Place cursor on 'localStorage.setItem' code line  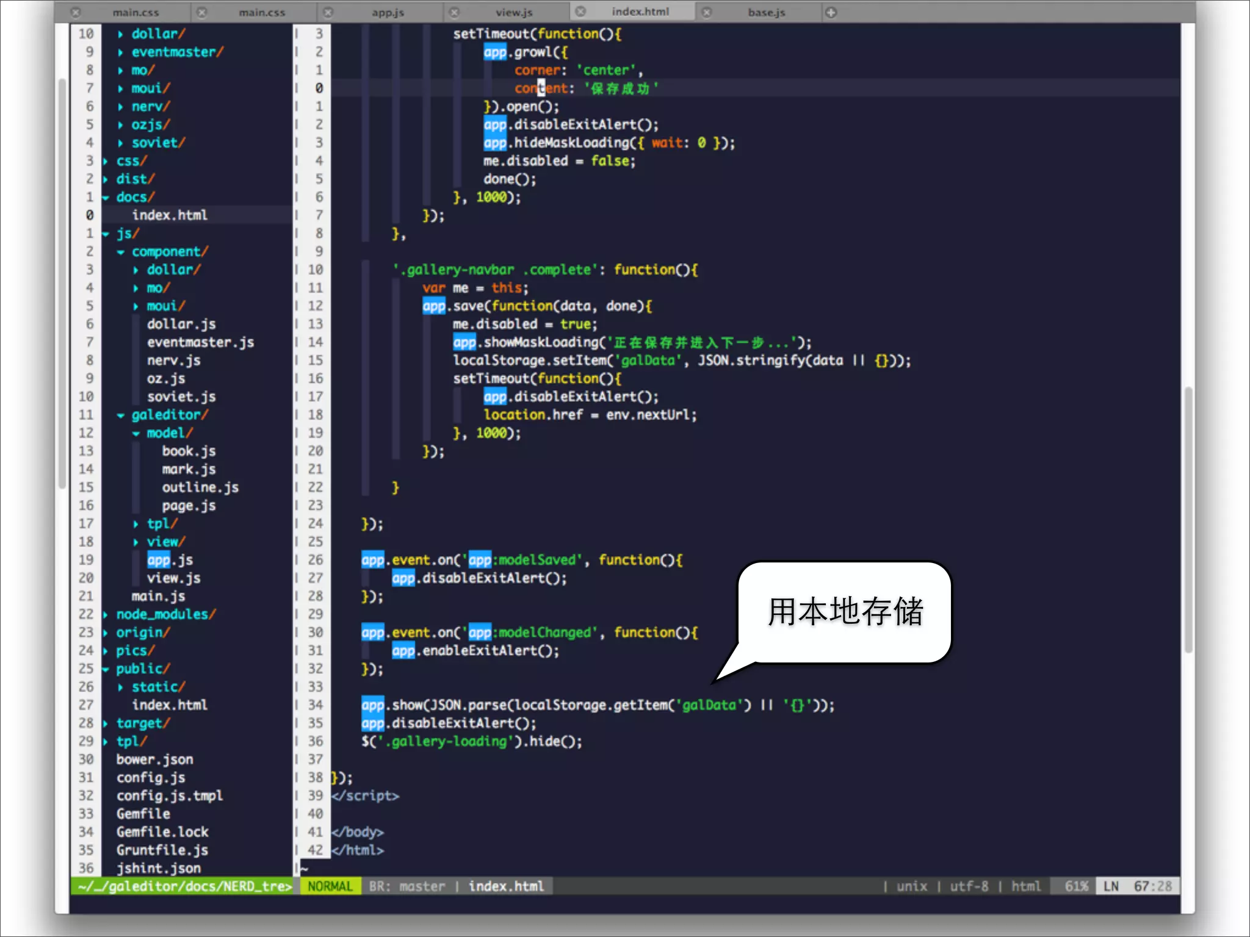click(x=681, y=361)
